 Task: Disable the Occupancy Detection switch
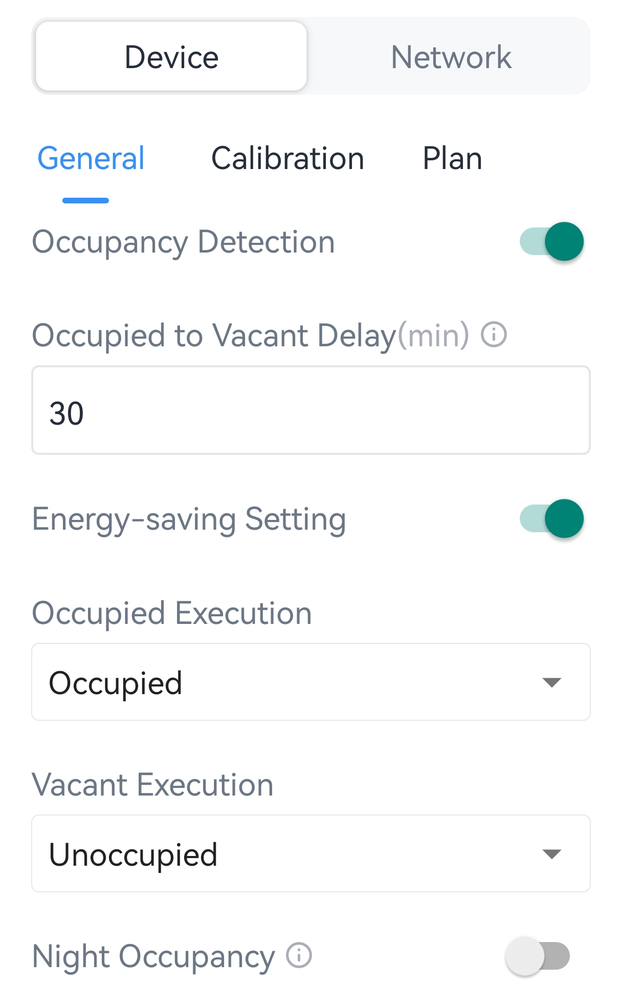click(551, 241)
